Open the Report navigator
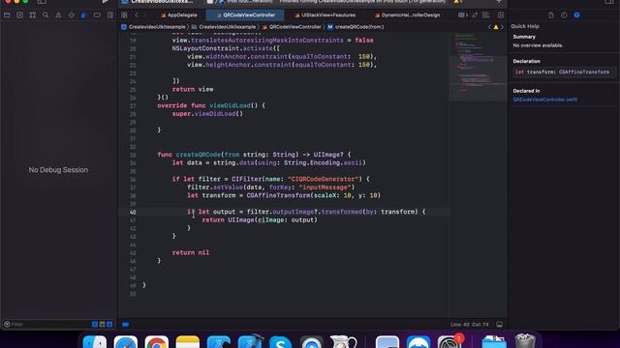The image size is (620, 348). coord(109,15)
